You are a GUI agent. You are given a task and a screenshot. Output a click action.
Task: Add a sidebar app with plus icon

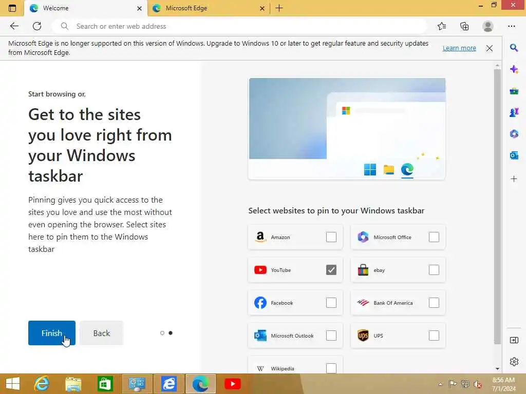pos(514,179)
